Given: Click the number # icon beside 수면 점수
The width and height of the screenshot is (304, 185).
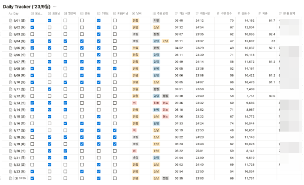Looking at the screenshot, I should pyautogui.click(x=218, y=14).
